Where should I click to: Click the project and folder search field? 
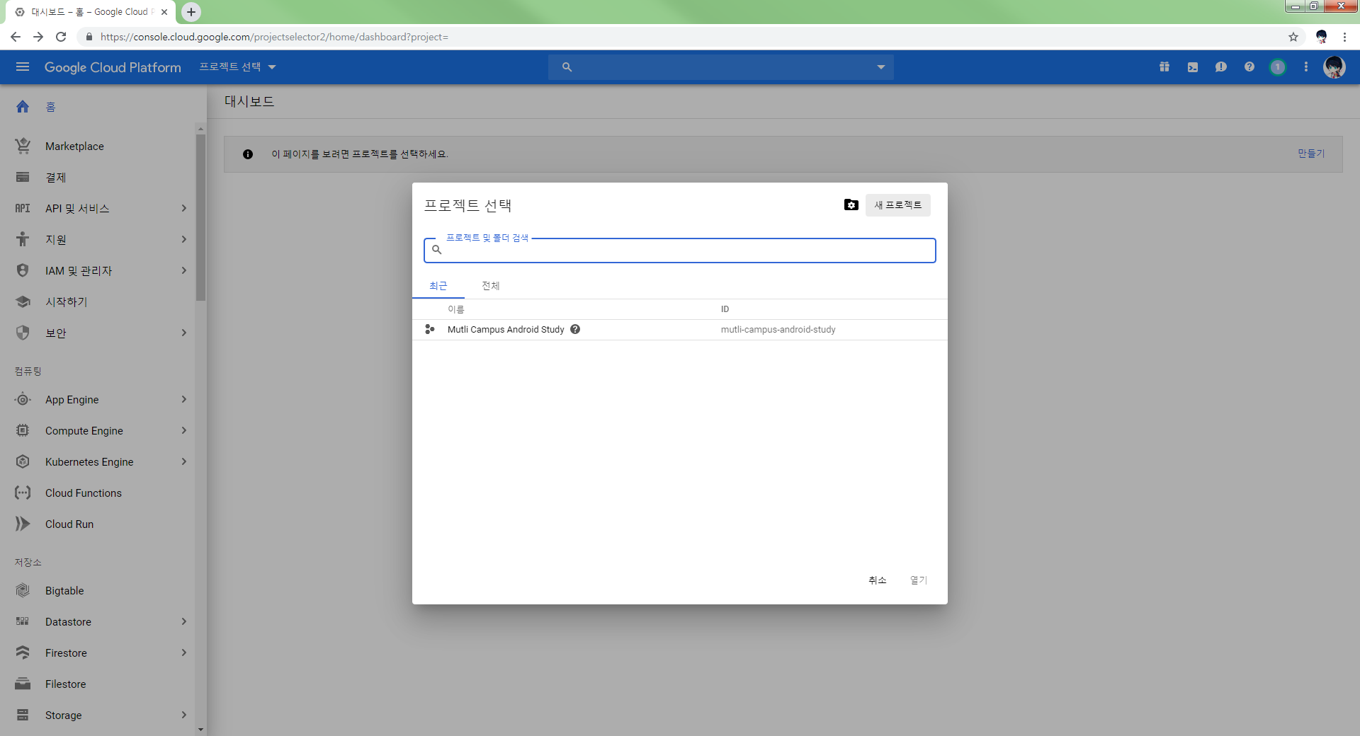(x=680, y=250)
